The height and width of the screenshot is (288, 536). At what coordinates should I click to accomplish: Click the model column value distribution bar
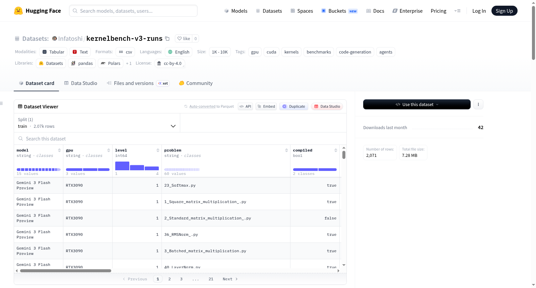[x=39, y=170]
